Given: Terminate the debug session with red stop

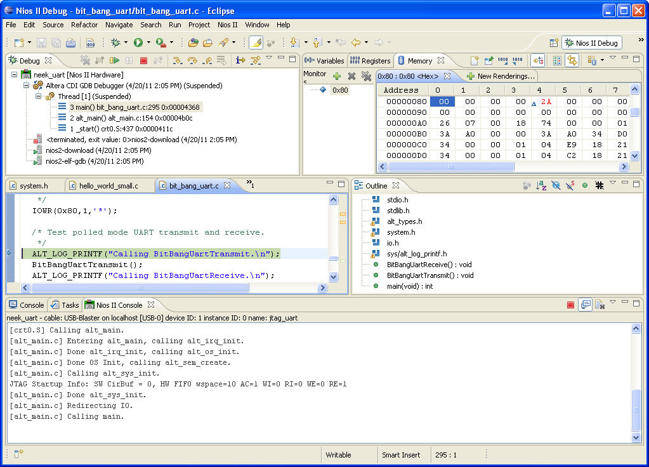Looking at the screenshot, I should tap(143, 60).
